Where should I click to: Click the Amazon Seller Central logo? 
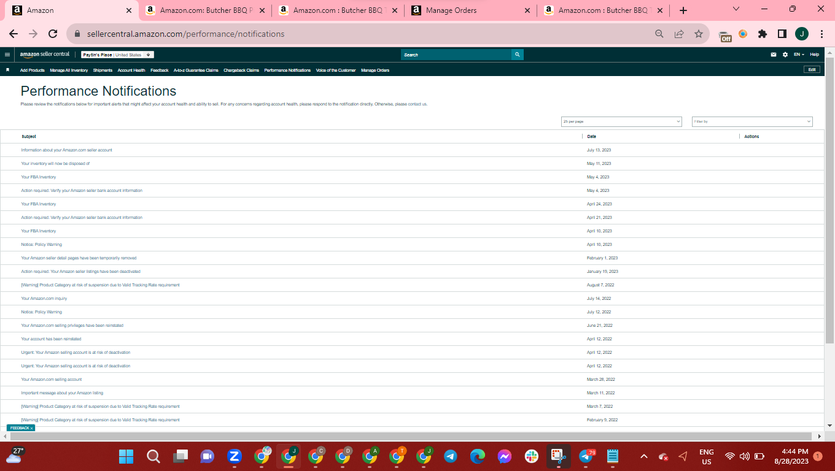tap(45, 55)
